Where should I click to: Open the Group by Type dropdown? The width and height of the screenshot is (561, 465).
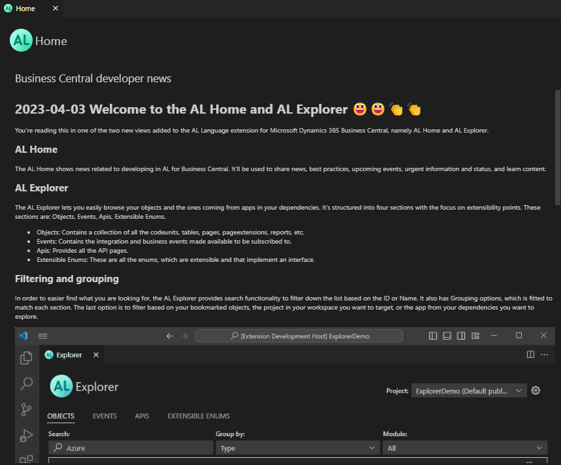[x=297, y=447]
